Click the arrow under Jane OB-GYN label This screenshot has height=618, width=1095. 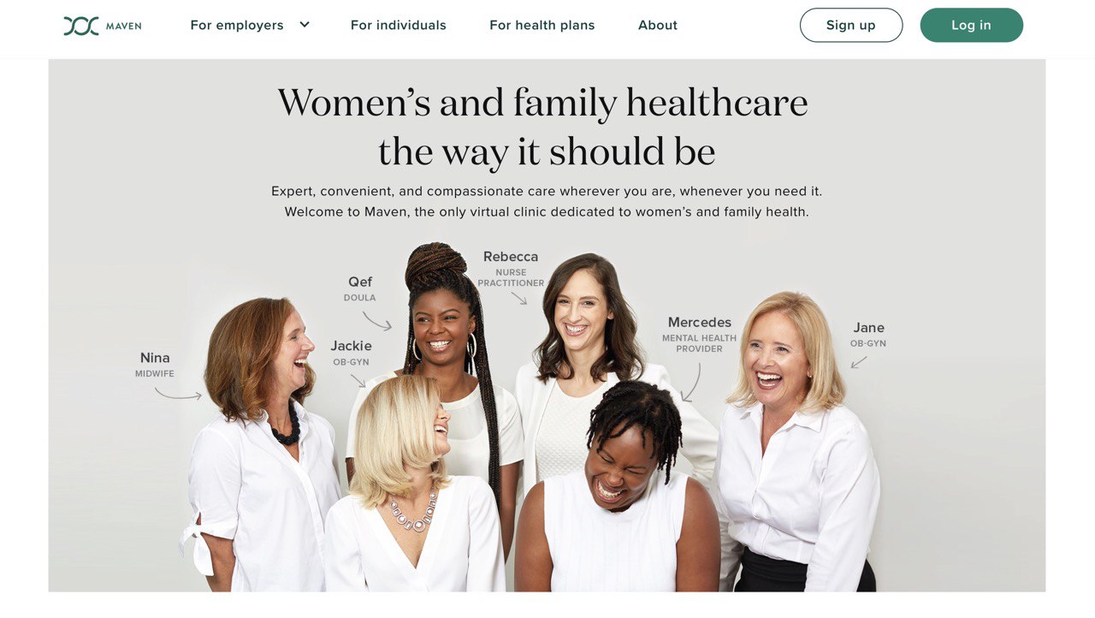pyautogui.click(x=859, y=362)
